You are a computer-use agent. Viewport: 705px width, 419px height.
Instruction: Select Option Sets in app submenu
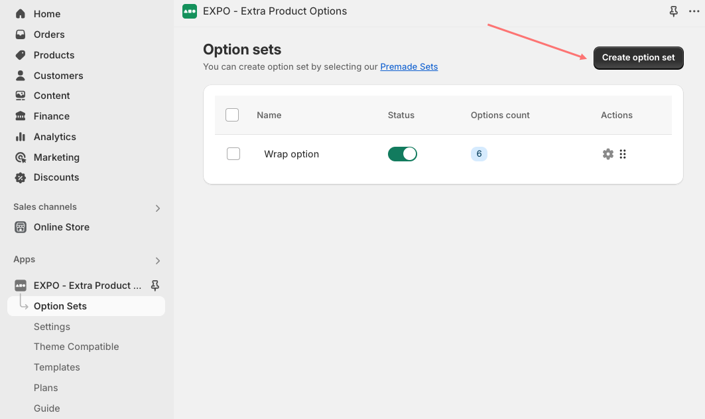click(60, 306)
